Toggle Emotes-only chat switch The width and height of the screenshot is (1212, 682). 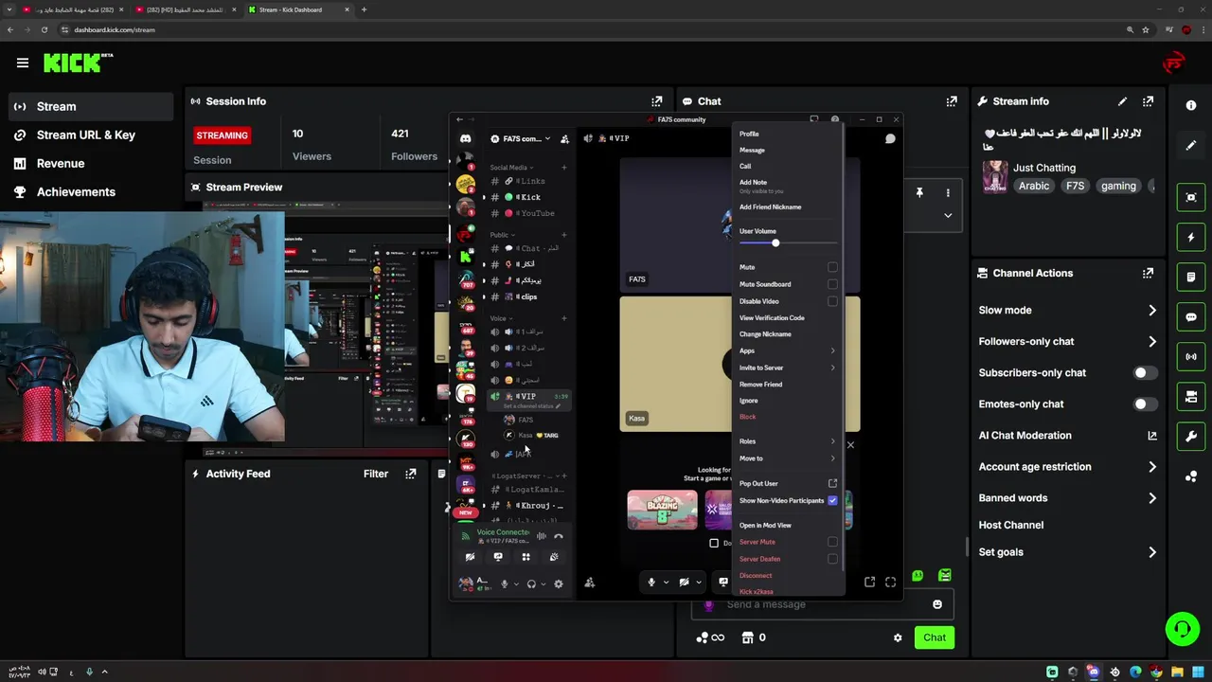tap(1144, 404)
